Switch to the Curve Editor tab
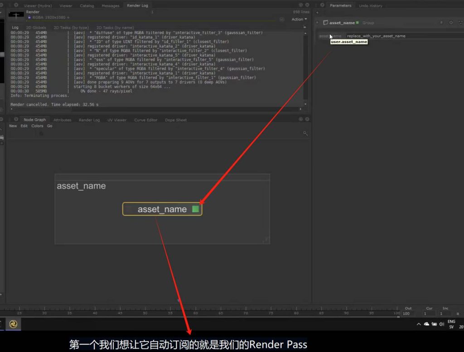The width and height of the screenshot is (464, 352). (x=145, y=120)
